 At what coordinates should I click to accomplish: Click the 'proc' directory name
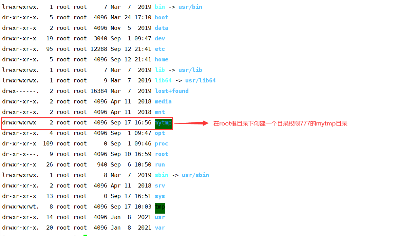click(162, 144)
